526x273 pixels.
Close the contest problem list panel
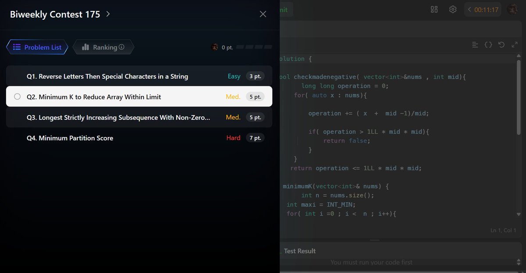[263, 14]
